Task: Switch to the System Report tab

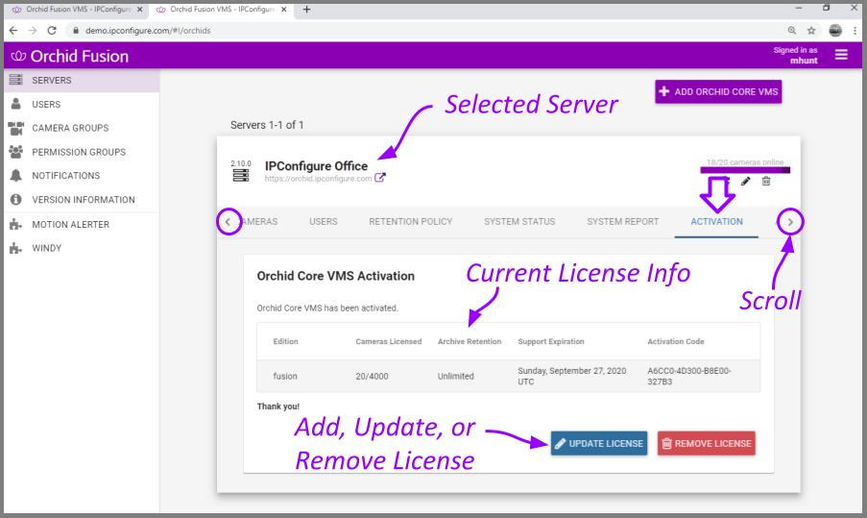Action: 622,221
